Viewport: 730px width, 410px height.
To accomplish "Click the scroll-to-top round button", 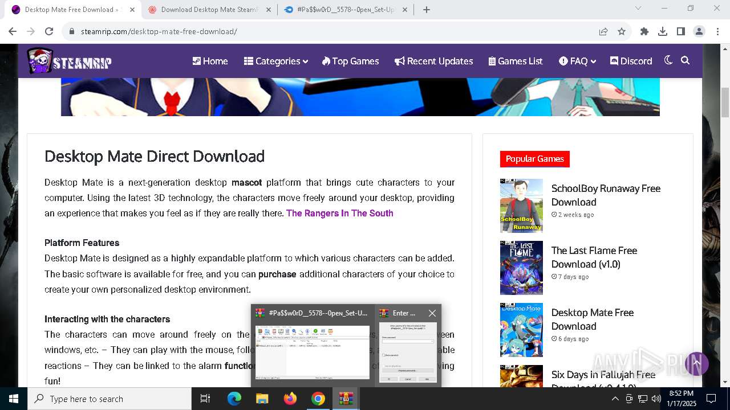I will point(696,363).
